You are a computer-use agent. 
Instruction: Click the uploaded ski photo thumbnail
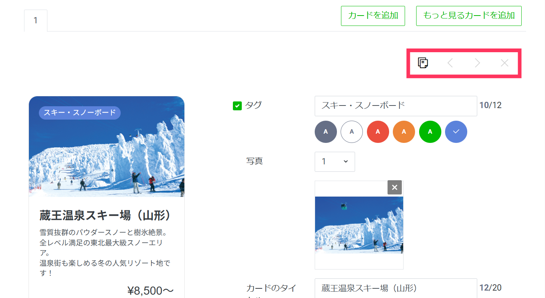click(x=359, y=225)
